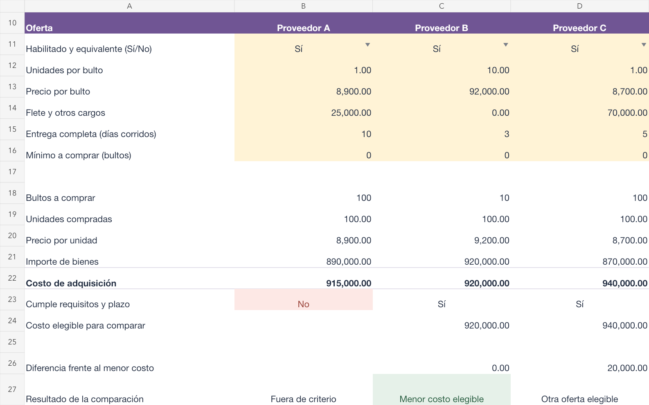Viewport: 649px width, 405px height.
Task: Click the 'Costo de adquisición' label
Action: click(x=71, y=283)
